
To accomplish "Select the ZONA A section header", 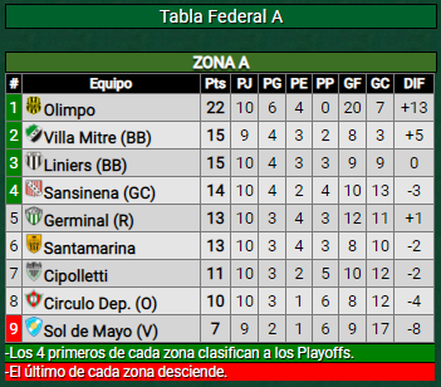I will click(x=220, y=62).
